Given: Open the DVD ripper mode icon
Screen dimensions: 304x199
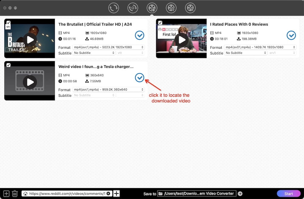Looking at the screenshot, I should pyautogui.click(x=133, y=8).
